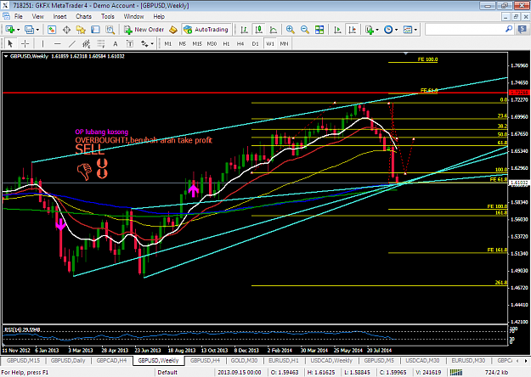Switch to the GBPCAD,H4 chart tab
Image resolution: width=531 pixels, height=377 pixels.
tap(111, 360)
